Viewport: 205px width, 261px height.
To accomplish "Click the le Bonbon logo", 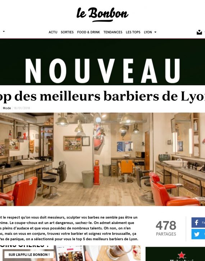I will click(x=102, y=14).
